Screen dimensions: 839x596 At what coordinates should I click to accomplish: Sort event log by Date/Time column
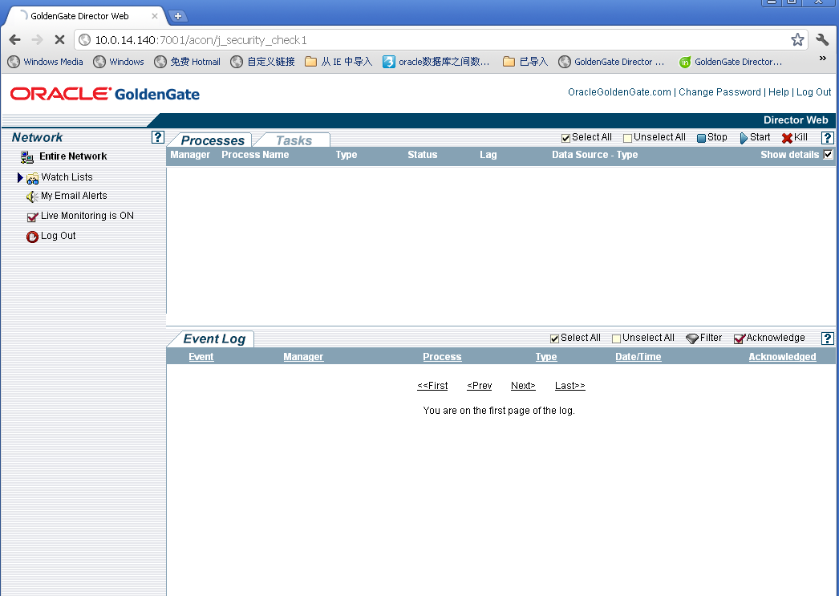pyautogui.click(x=638, y=357)
